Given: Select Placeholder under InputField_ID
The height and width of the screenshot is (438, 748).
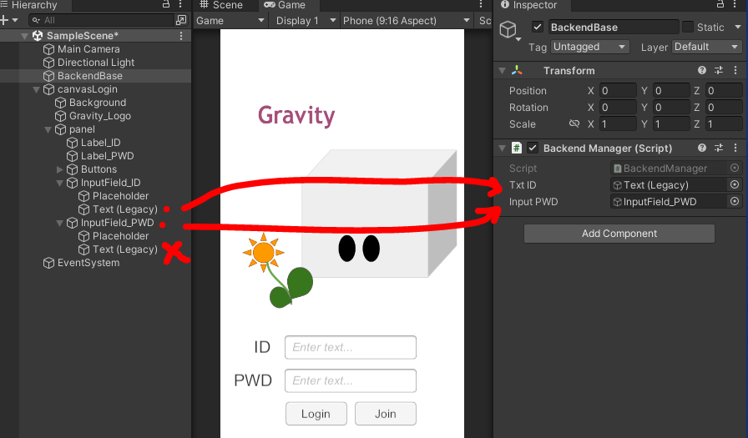Looking at the screenshot, I should point(120,196).
